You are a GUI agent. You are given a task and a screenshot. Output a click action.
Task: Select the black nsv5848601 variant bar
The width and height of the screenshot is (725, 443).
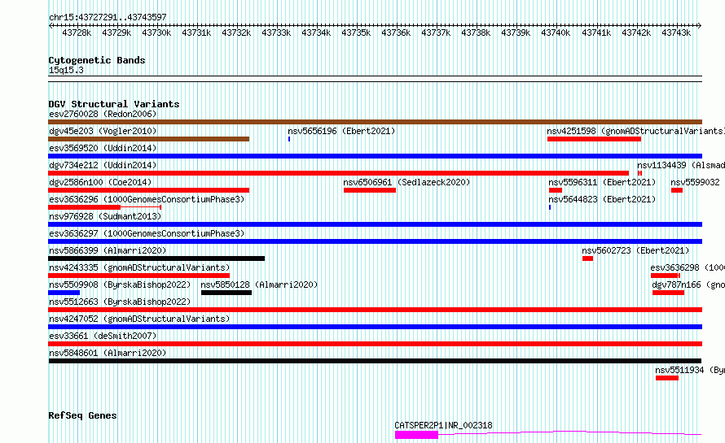point(375,361)
